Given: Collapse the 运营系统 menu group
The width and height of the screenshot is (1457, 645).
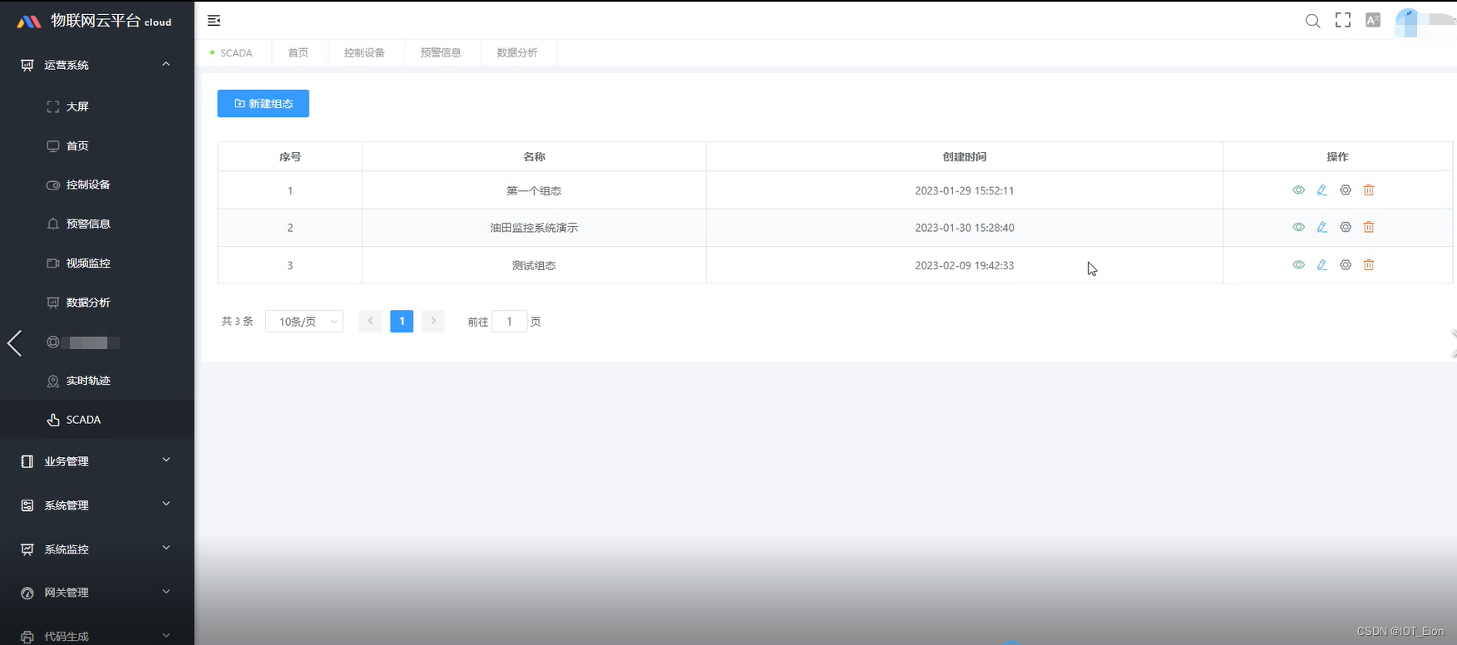Looking at the screenshot, I should [x=97, y=65].
